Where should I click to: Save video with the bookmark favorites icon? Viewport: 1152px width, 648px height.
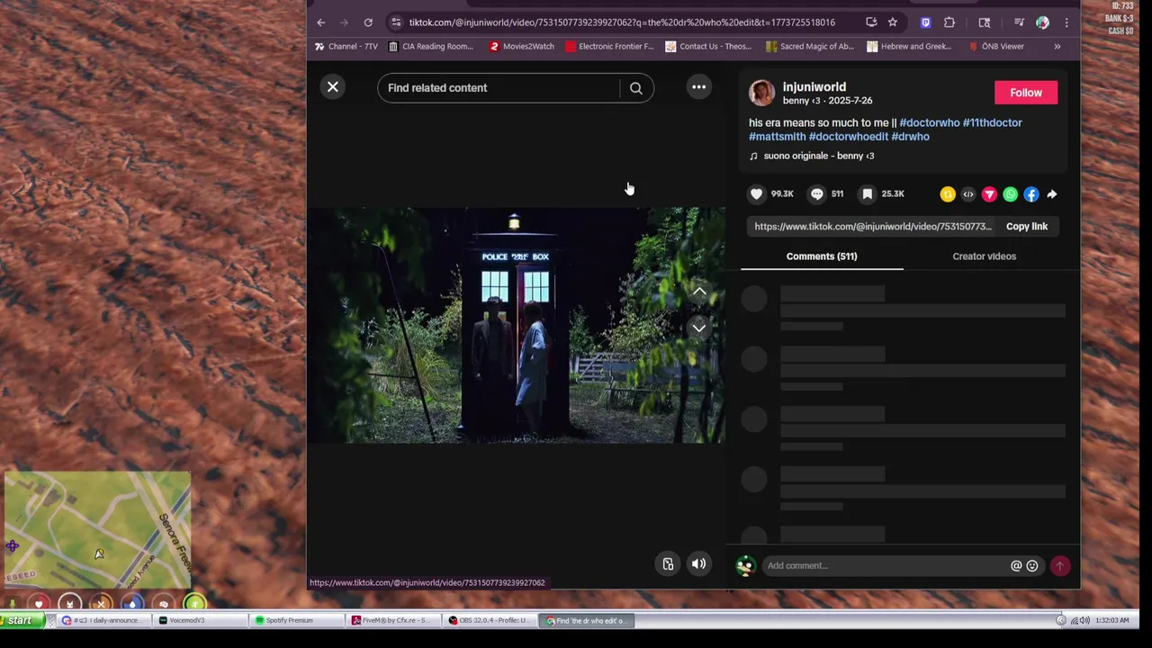point(868,193)
